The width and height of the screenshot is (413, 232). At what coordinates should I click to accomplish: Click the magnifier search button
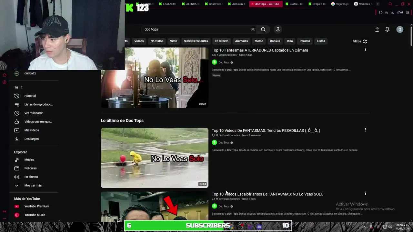[x=263, y=29]
